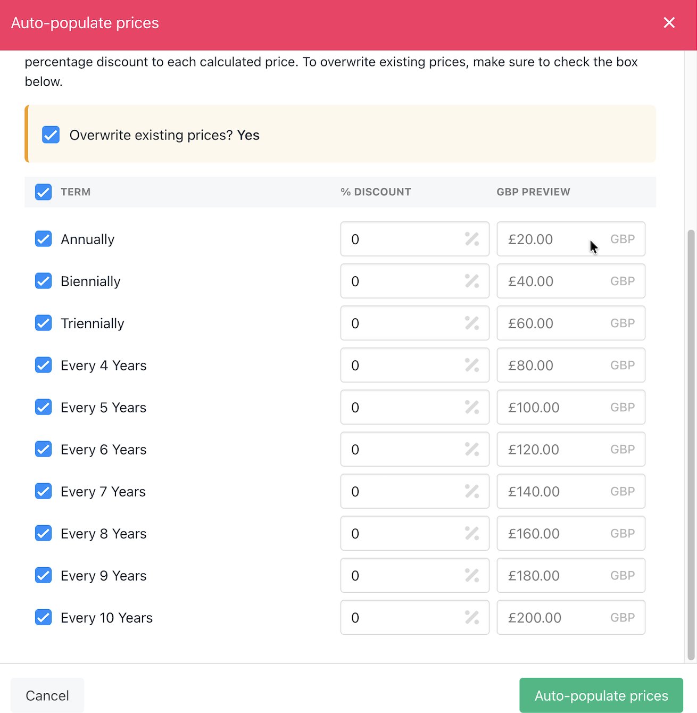Focus the Every 9 Years discount field
The width and height of the screenshot is (697, 713).
coord(415,575)
